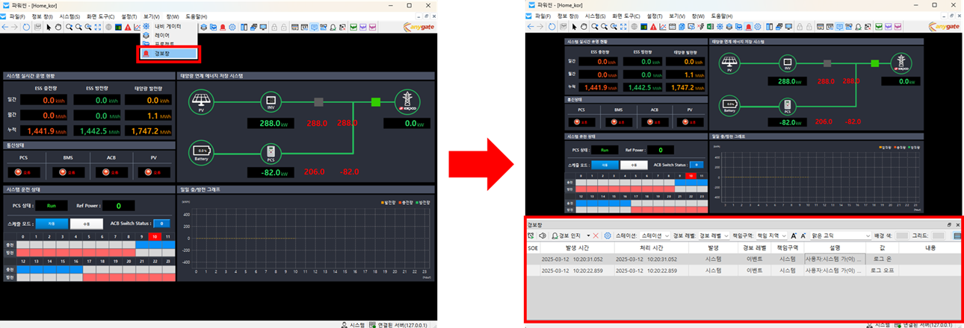Click the red X delete icon in alarm panel
Screen dimensions: 964x328
tap(596, 236)
